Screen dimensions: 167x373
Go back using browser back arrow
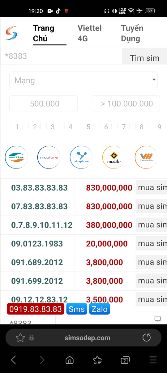click(14, 360)
